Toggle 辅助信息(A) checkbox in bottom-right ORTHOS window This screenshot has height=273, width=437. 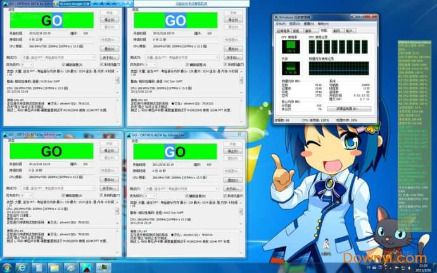187,196
